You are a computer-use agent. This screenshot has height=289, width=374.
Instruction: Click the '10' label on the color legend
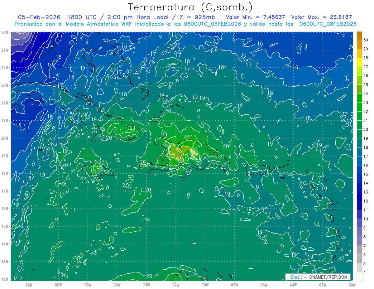[x=366, y=219]
